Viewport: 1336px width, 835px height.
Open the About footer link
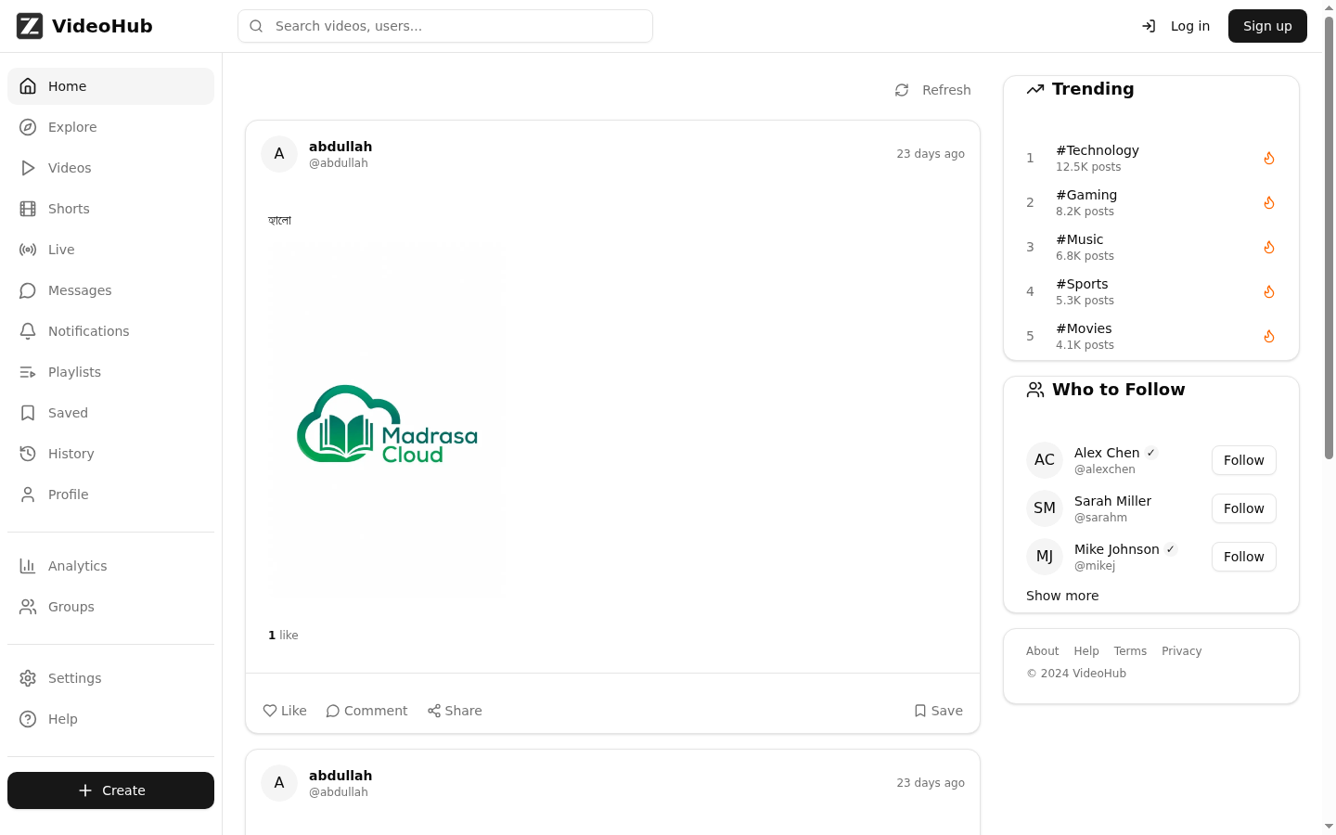(1042, 651)
